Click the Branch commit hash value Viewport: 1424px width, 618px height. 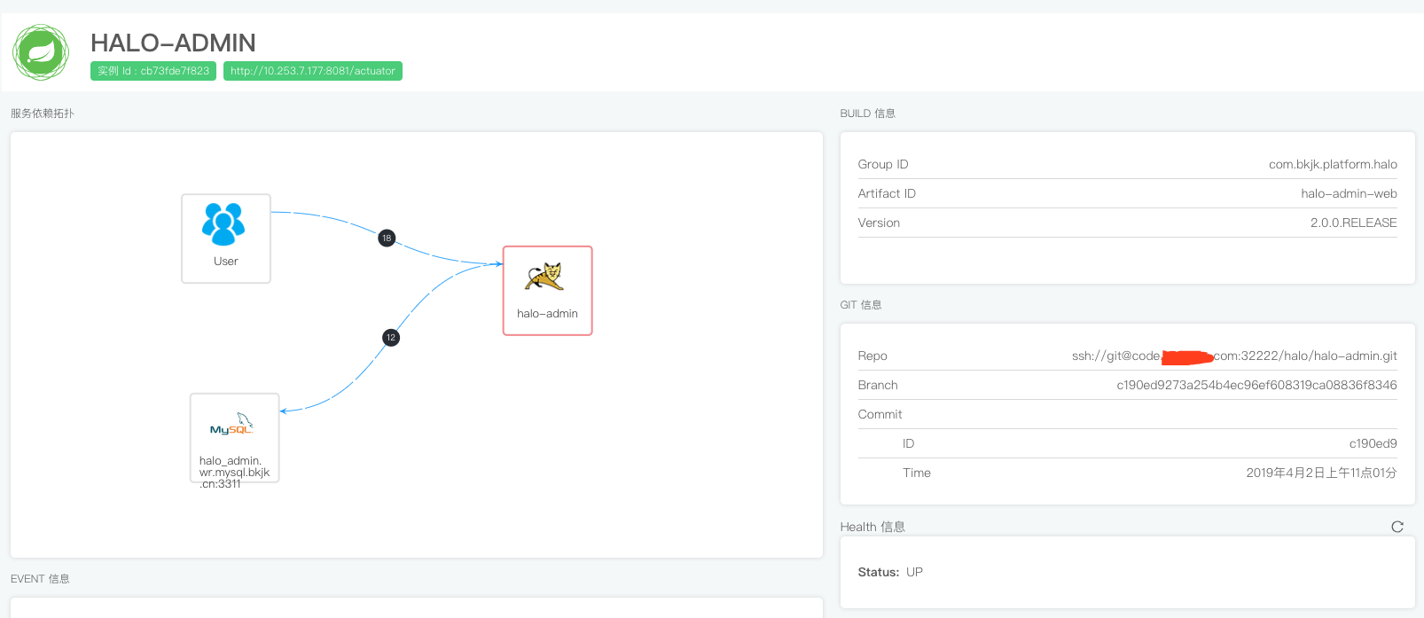(x=1256, y=385)
